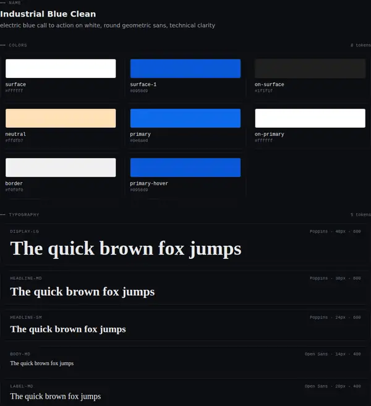Click the 'BODY-MD' type label
The height and width of the screenshot is (406, 371).
20,354
